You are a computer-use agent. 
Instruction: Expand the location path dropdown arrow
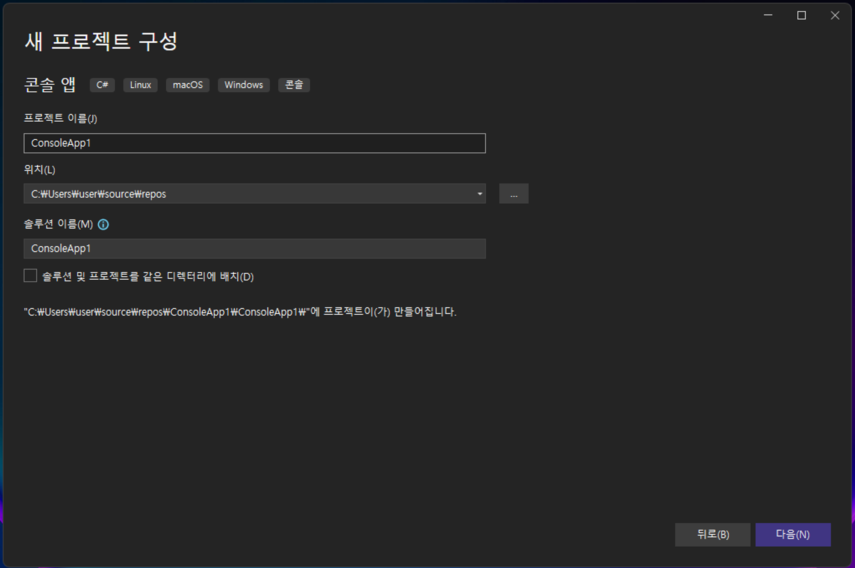pyautogui.click(x=480, y=194)
